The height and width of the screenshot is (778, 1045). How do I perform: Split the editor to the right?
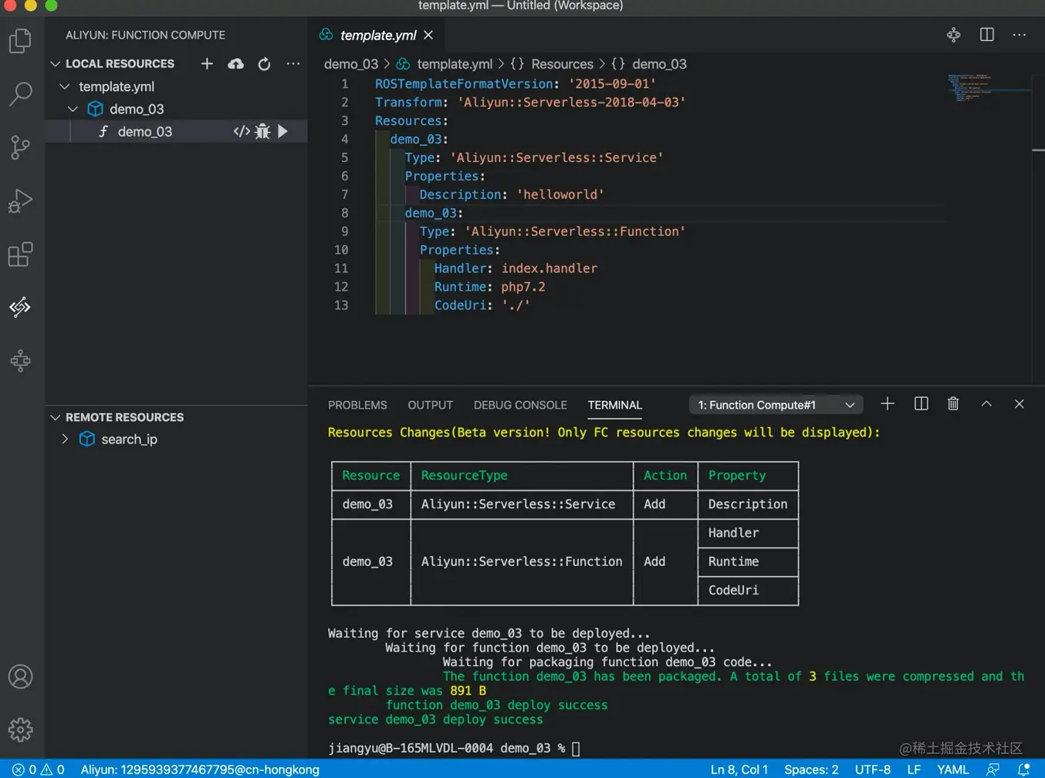tap(986, 35)
